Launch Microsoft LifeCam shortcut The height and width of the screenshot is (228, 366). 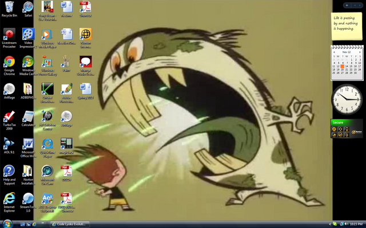(x=47, y=175)
